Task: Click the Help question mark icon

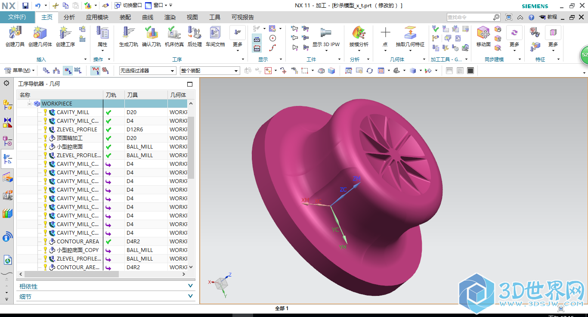Action: 531,17
